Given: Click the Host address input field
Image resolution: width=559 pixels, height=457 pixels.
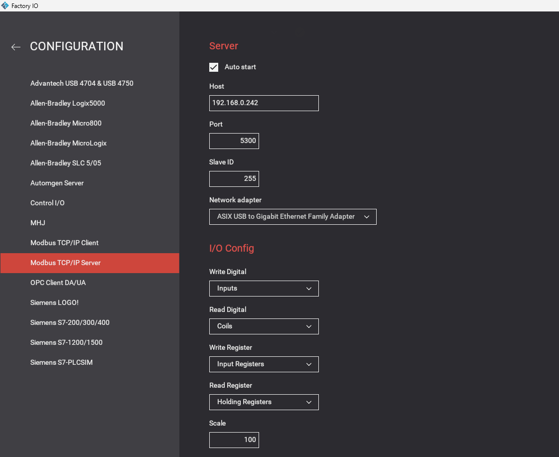Looking at the screenshot, I should 264,103.
